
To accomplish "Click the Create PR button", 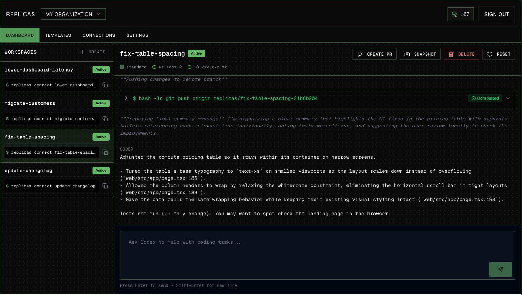I will pos(374,54).
